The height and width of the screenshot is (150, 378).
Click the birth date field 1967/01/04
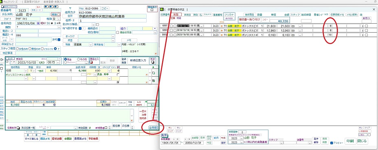coord(26,23)
